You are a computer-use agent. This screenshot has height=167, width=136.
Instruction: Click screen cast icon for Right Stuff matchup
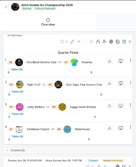point(121,83)
